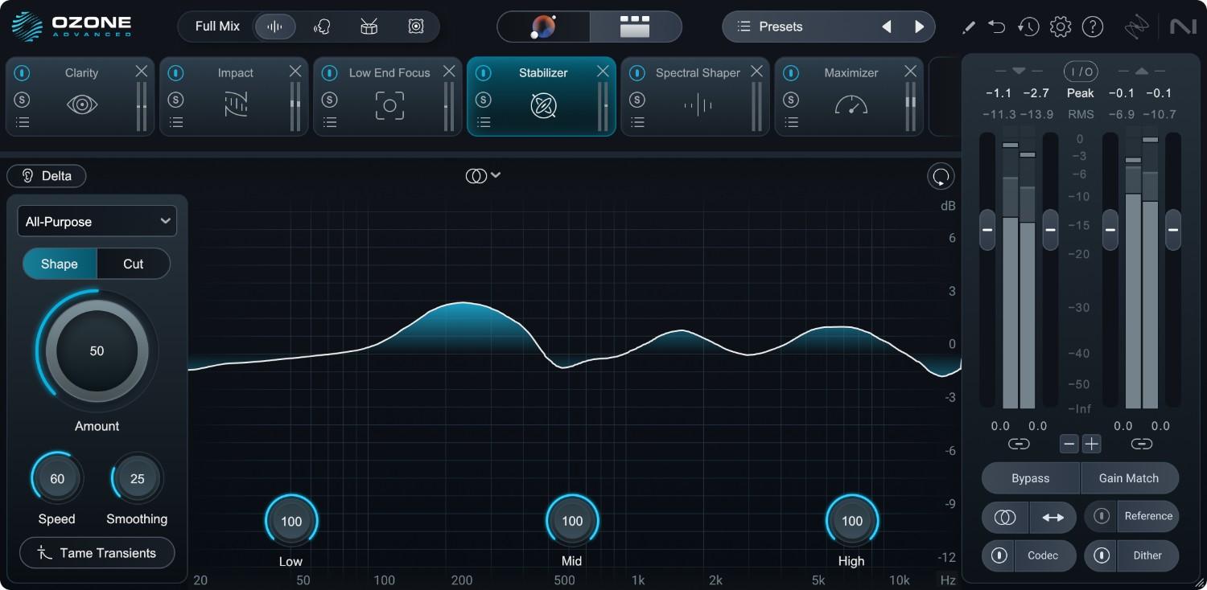Click the undo history clock icon

[x=1028, y=27]
